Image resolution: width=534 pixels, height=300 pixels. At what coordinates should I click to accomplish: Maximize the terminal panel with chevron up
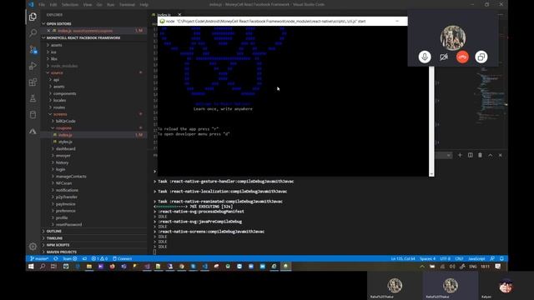[490, 155]
